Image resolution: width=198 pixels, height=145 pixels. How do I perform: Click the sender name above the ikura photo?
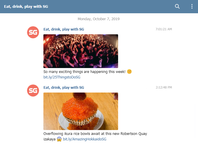(x=64, y=87)
